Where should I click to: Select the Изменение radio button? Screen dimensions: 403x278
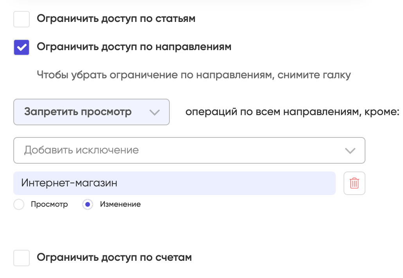(88, 204)
